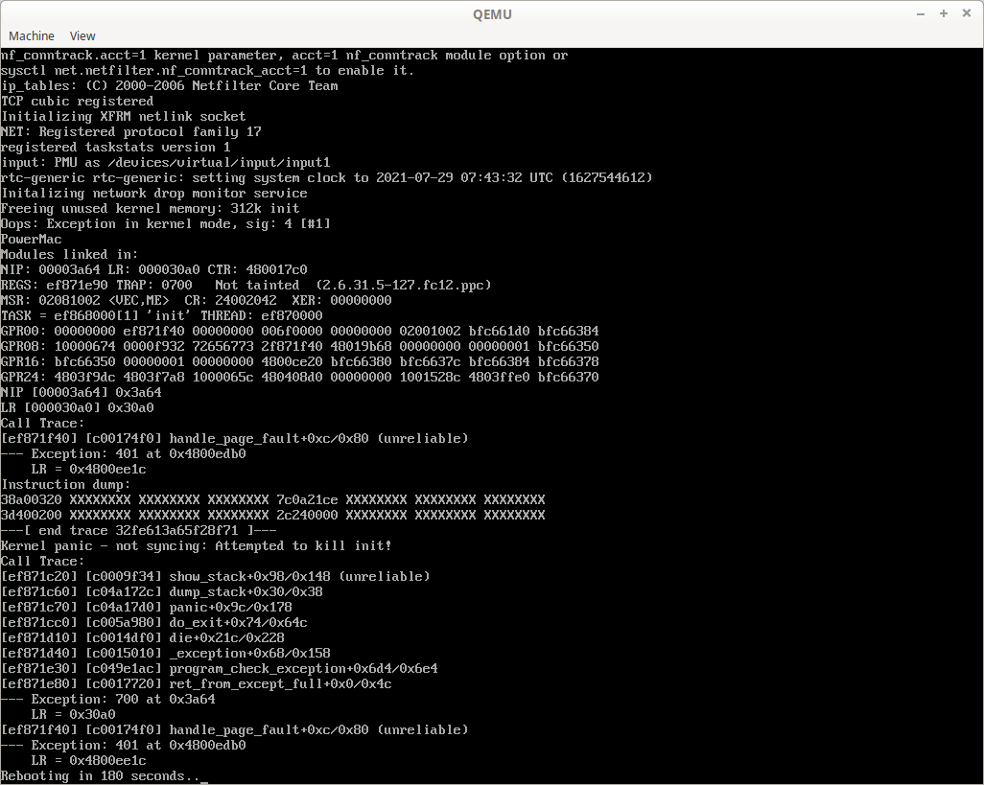
Task: Close the QEMU window
Action: click(x=967, y=13)
